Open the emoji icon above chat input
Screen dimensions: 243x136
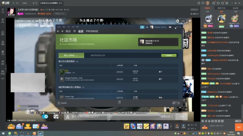[x=202, y=121]
